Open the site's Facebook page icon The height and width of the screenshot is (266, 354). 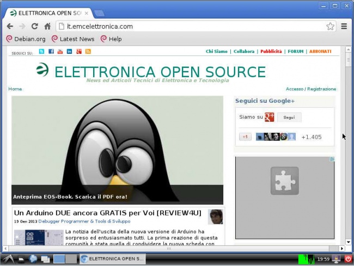point(51,52)
